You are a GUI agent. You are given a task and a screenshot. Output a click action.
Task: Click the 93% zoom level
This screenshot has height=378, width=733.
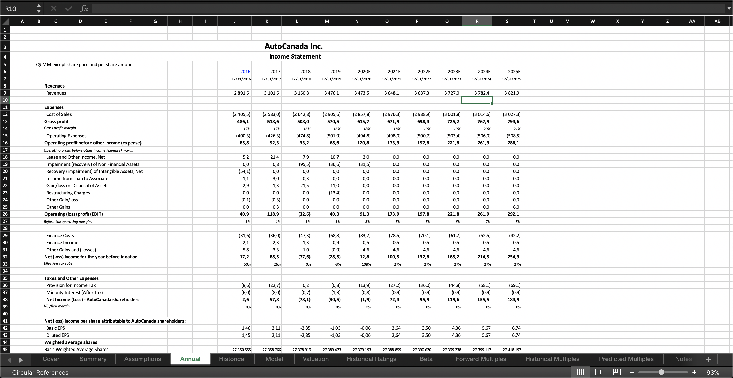[x=713, y=372]
